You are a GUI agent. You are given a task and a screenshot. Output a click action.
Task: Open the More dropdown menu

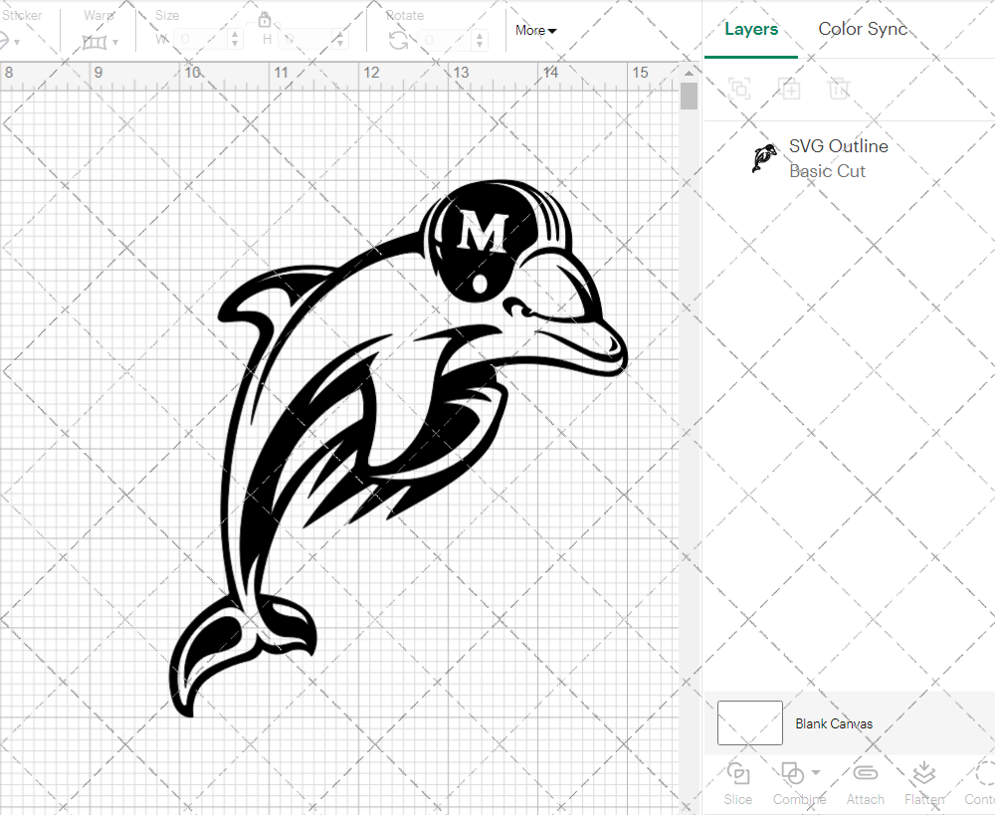pos(535,30)
